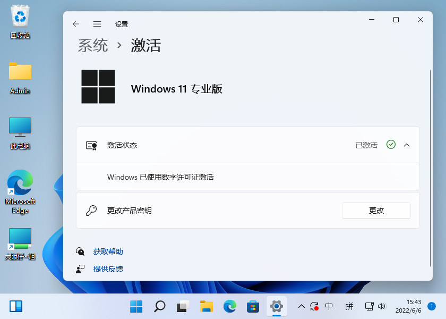This screenshot has height=319, width=446.
Task: Click the 更改 product key button
Action: tap(376, 211)
